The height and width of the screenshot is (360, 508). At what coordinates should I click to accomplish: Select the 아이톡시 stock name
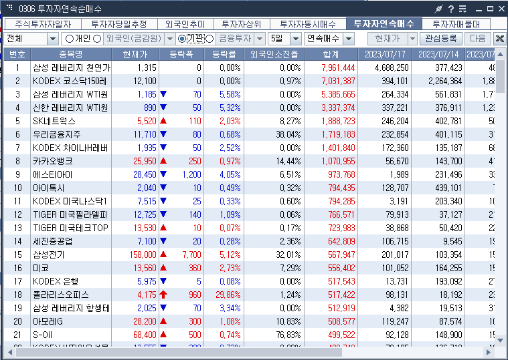(49, 188)
